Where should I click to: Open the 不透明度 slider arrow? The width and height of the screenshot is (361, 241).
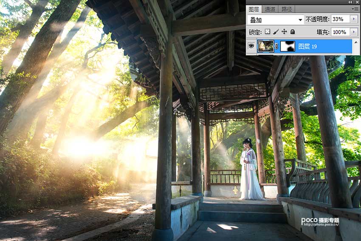click(354, 19)
